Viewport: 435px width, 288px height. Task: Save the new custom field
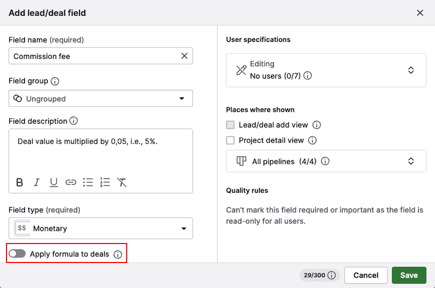(x=409, y=275)
